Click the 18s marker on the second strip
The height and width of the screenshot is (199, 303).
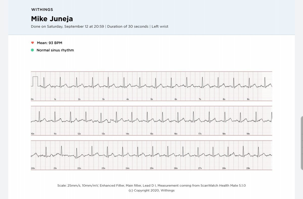click(224, 134)
